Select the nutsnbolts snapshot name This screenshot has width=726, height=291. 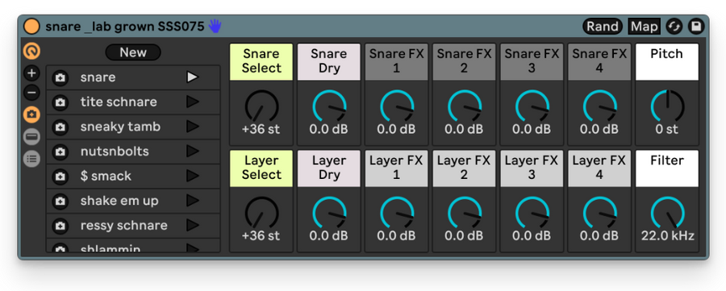coord(115,152)
